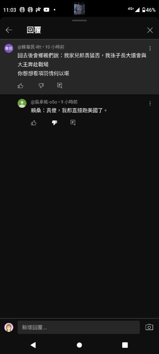Screen dimensions: 159x354
Task: Like the reply by @吳承祐-o5o
Action: tap(34, 123)
